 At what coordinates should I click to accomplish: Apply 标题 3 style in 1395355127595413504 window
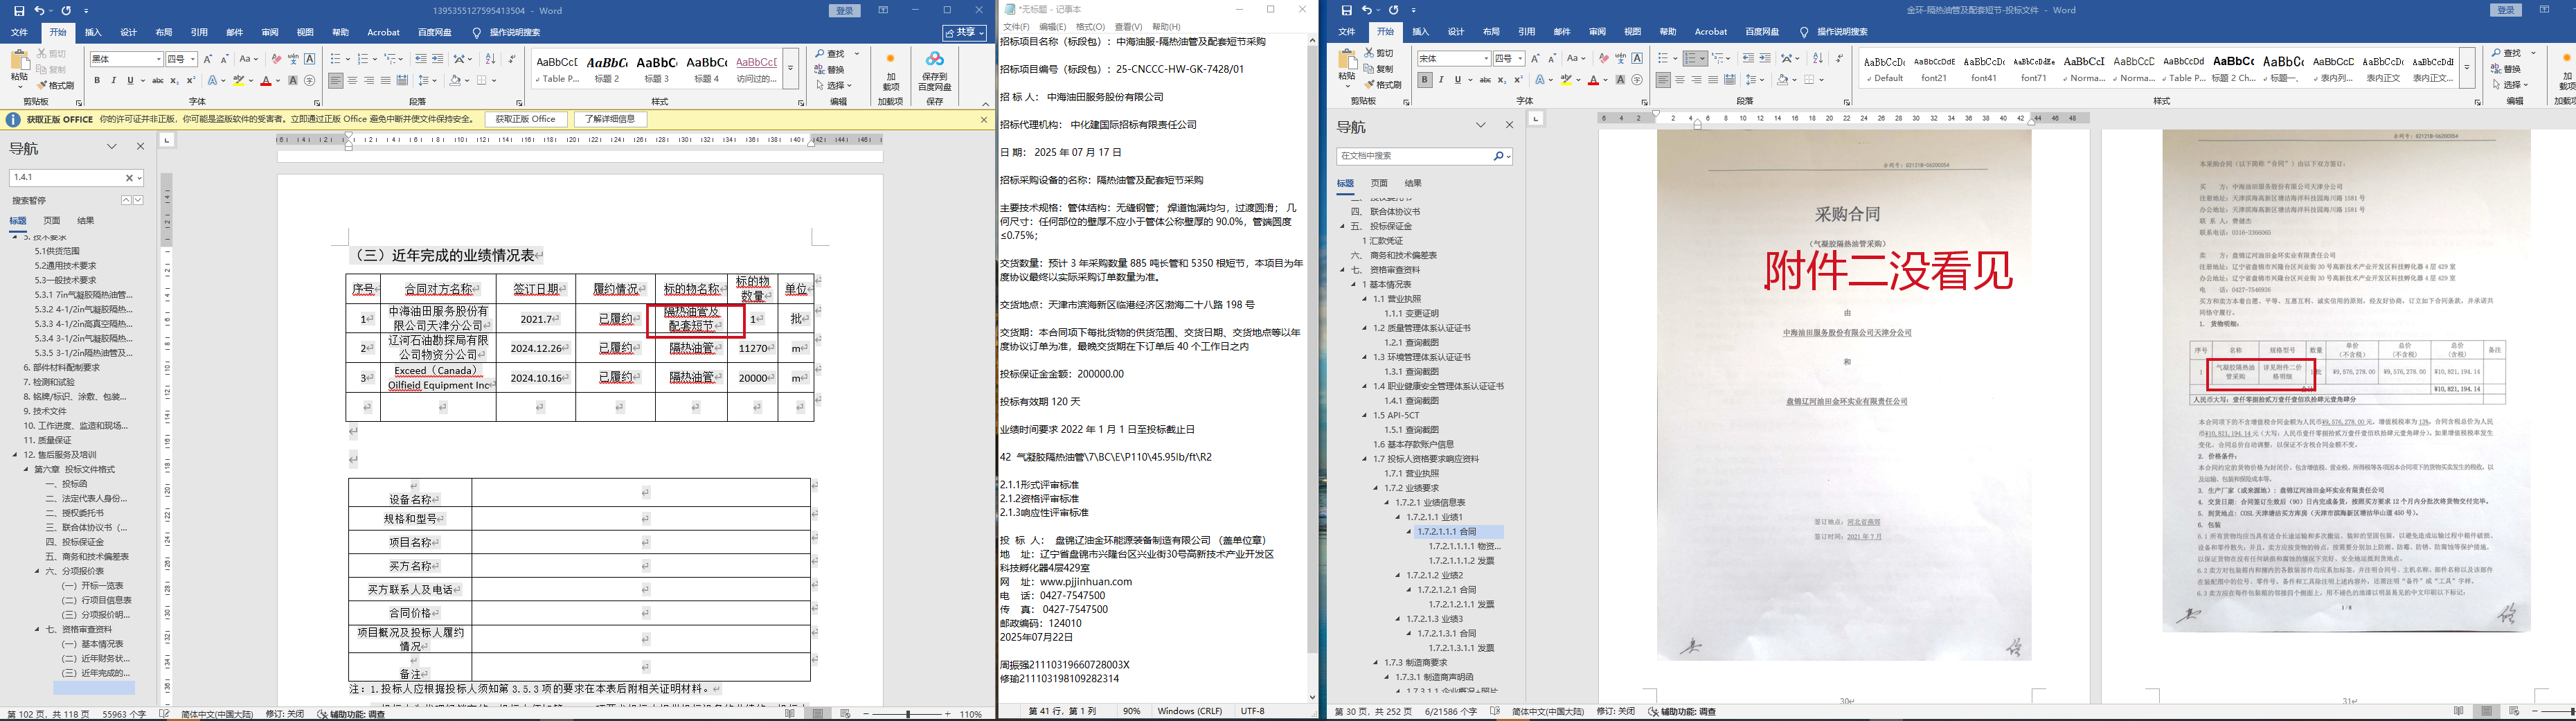[657, 69]
